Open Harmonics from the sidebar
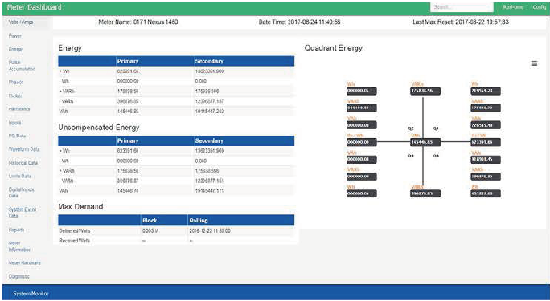 19,109
